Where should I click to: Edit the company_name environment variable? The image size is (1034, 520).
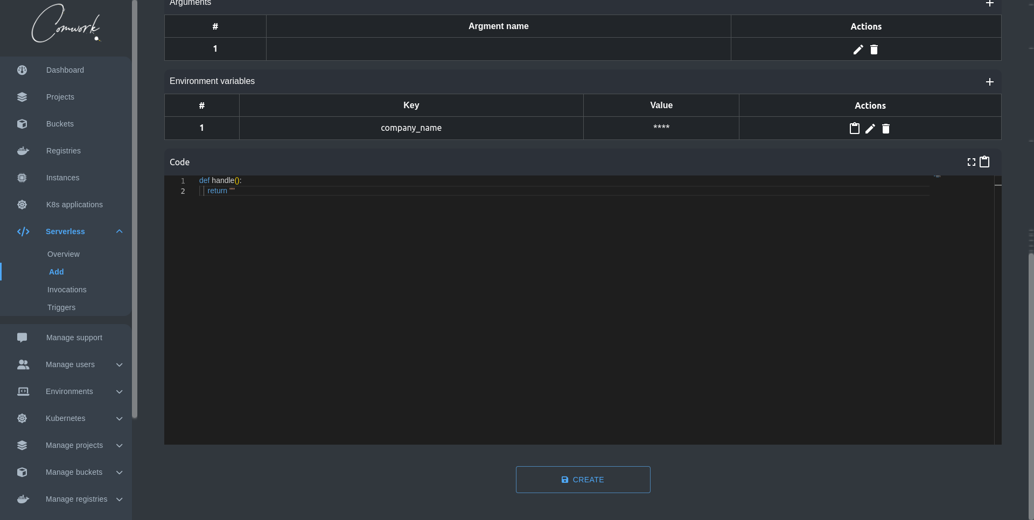tap(870, 128)
